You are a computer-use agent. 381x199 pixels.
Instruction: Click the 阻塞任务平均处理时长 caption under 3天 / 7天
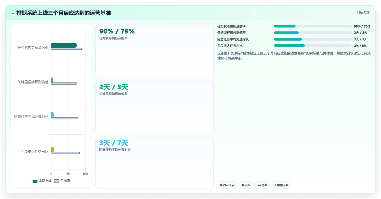(x=115, y=150)
